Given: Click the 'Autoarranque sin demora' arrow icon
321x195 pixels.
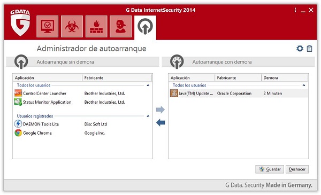Looking at the screenshot, I should [21, 61].
